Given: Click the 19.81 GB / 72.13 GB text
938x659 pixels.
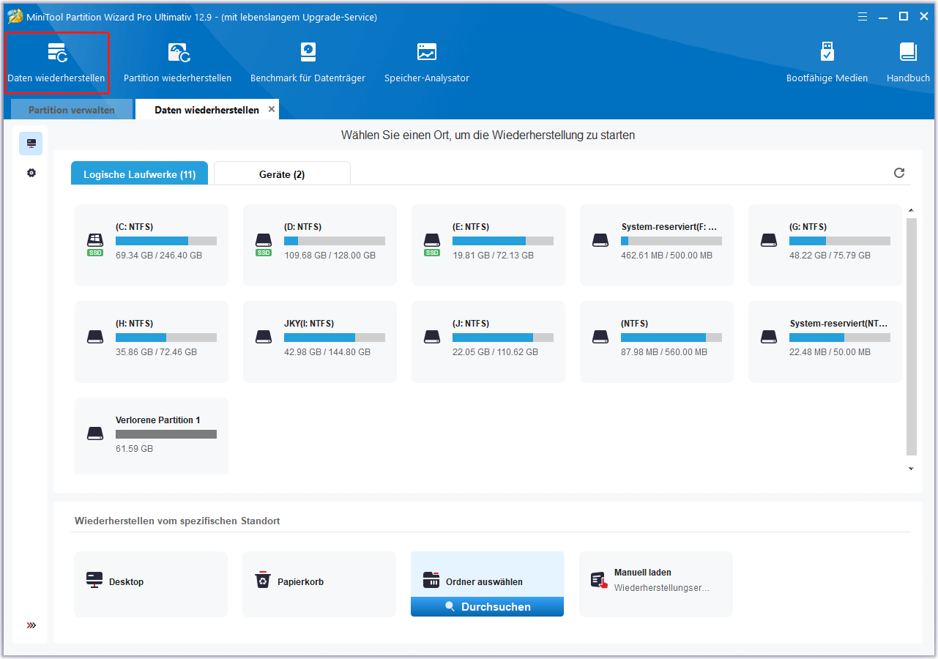Looking at the screenshot, I should 493,256.
